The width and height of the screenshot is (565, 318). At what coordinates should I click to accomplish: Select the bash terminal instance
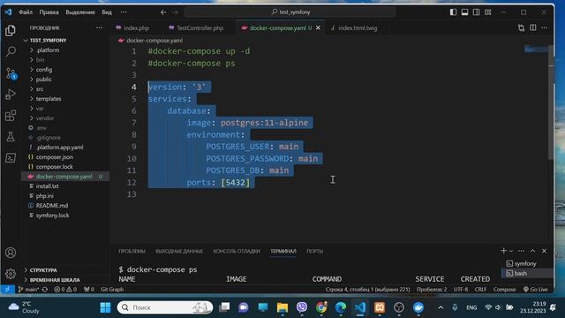point(521,273)
